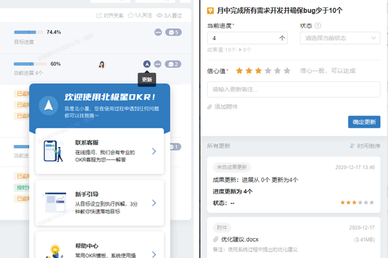Click the chevron on 联系客服 card
The image size is (388, 258).
pyautogui.click(x=154, y=151)
